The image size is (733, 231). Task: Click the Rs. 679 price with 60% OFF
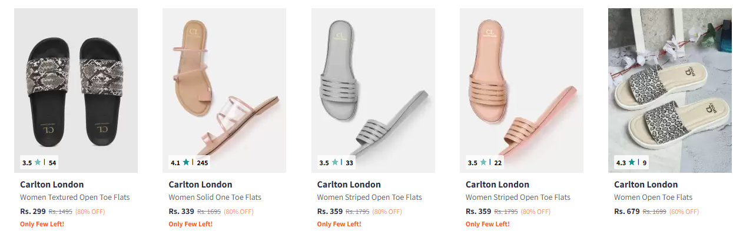(x=627, y=211)
